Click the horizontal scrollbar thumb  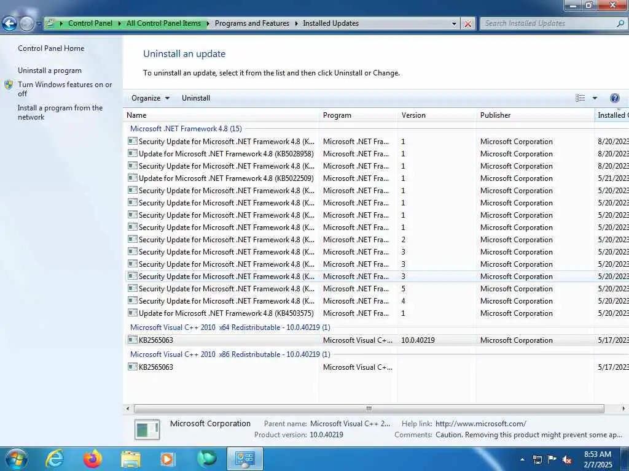pyautogui.click(x=369, y=408)
